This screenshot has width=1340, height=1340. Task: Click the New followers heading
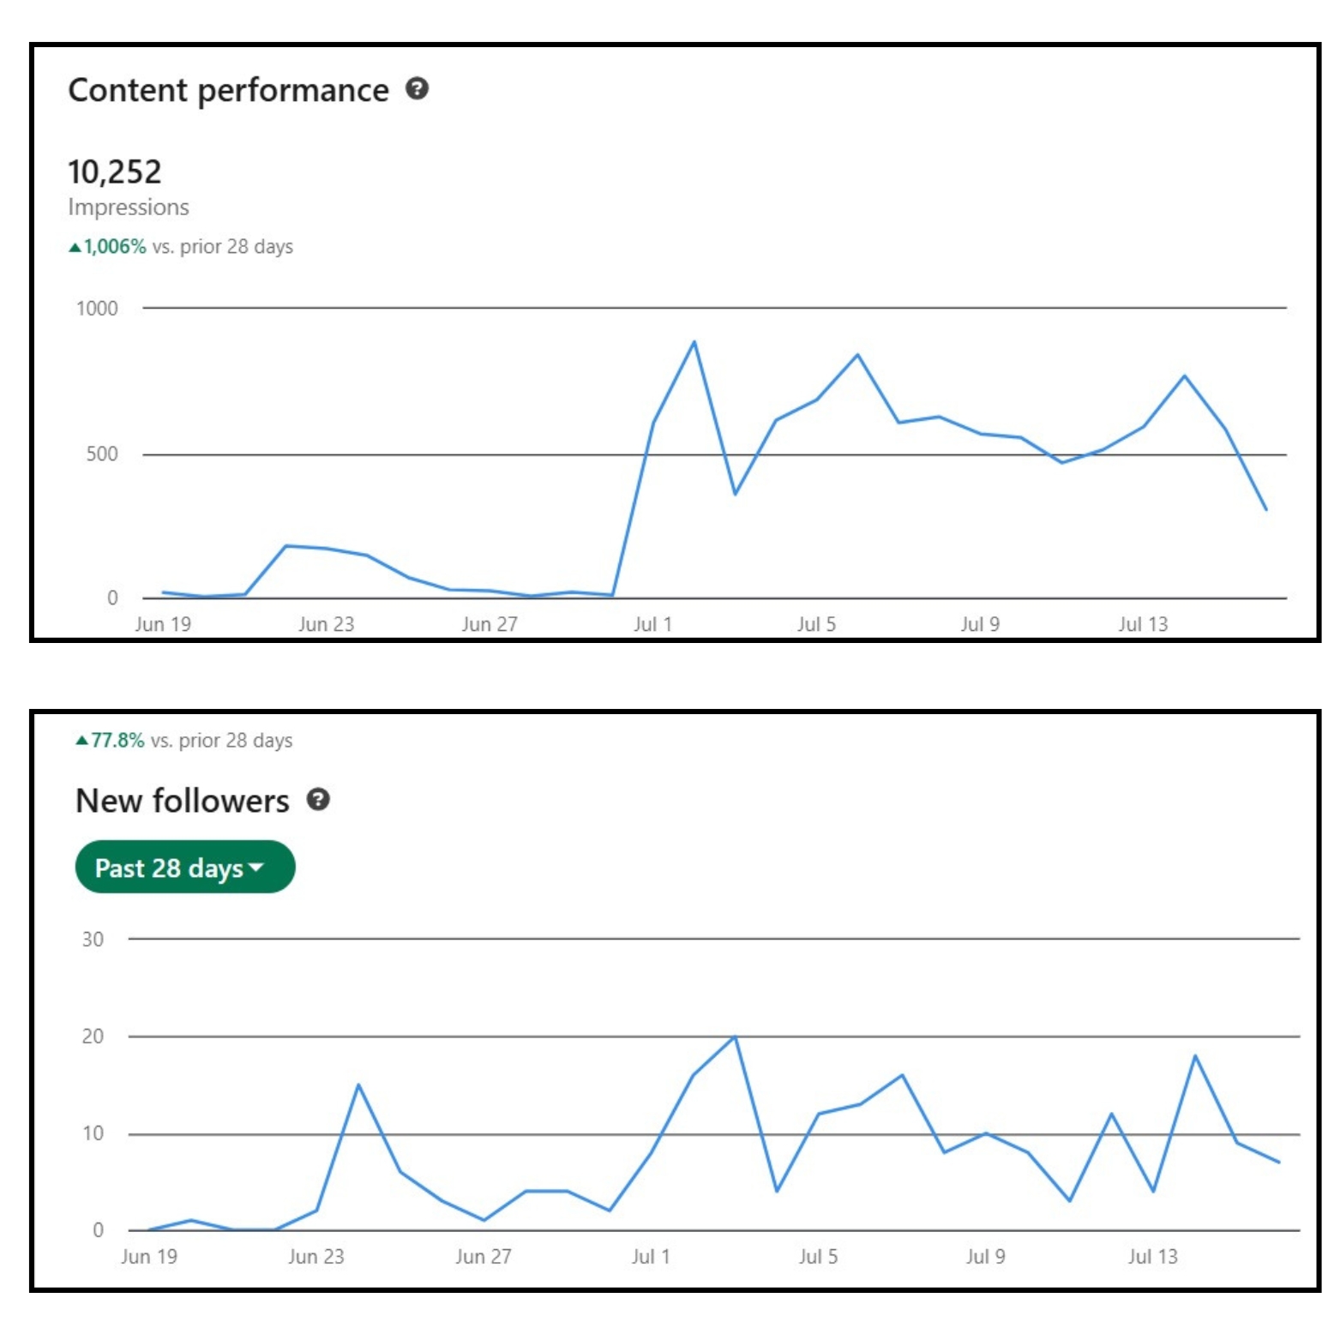pos(183,801)
